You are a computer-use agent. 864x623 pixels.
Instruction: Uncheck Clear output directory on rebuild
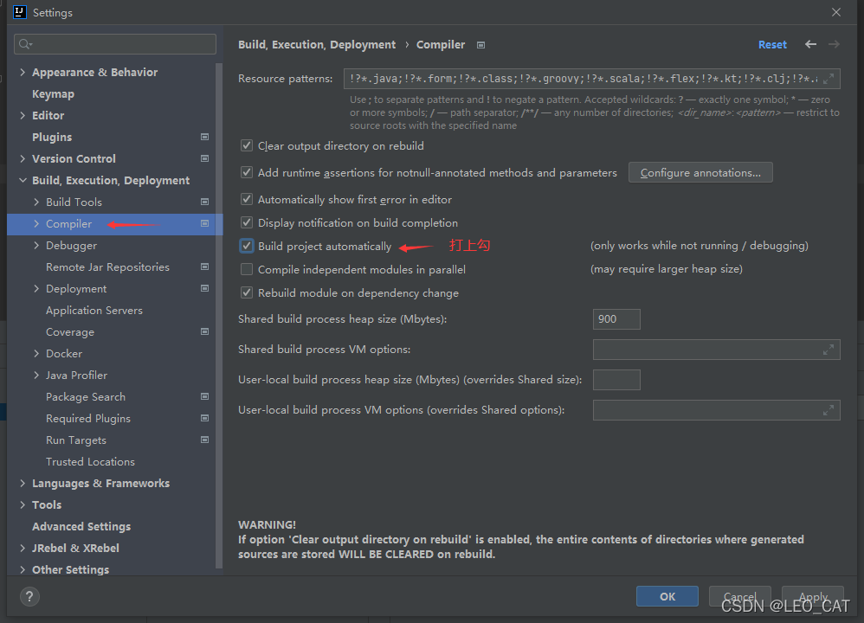pyautogui.click(x=247, y=145)
